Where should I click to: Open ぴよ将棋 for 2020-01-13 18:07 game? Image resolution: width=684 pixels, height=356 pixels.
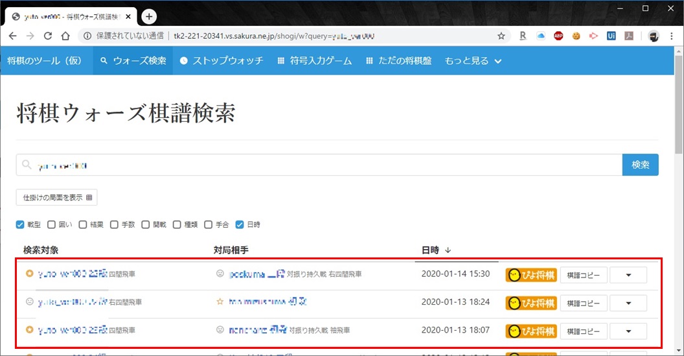click(531, 331)
